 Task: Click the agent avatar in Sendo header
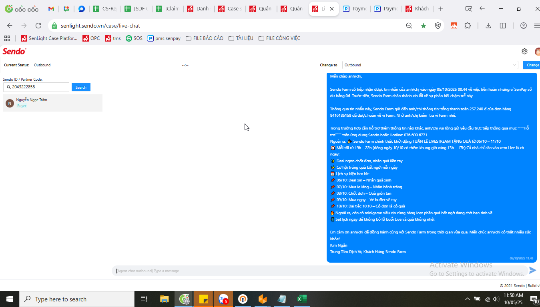pos(537,52)
